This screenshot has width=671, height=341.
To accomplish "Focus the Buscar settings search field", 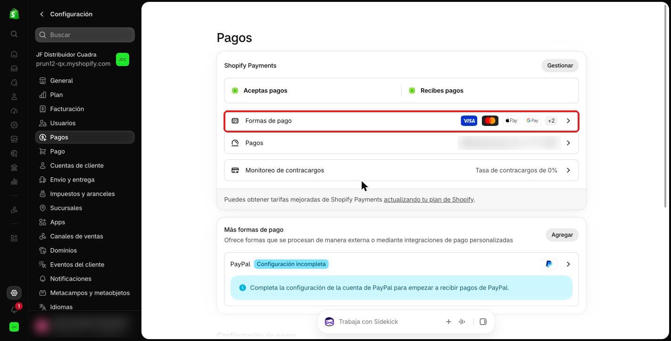I will (85, 35).
